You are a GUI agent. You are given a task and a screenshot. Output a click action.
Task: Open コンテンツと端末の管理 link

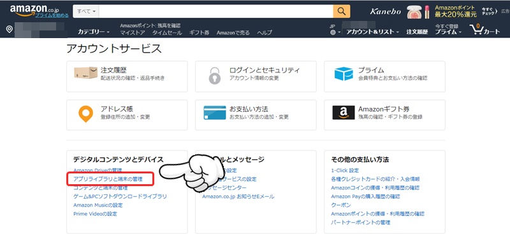100,187
